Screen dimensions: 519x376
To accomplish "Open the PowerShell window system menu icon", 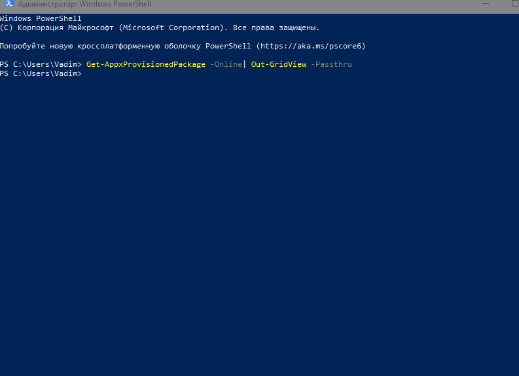I will coord(9,4).
